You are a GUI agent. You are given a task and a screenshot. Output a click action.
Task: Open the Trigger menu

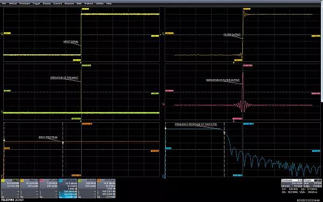click(36, 4)
